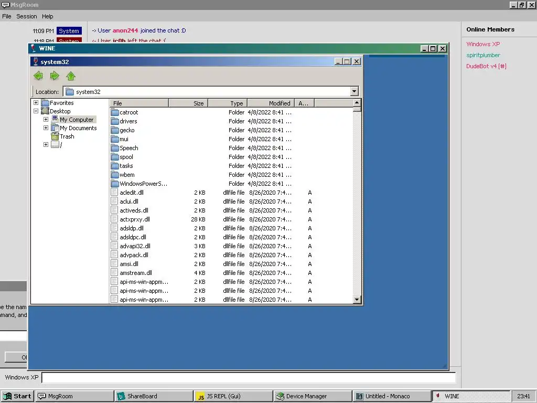Sort by the Type column header

(x=228, y=103)
